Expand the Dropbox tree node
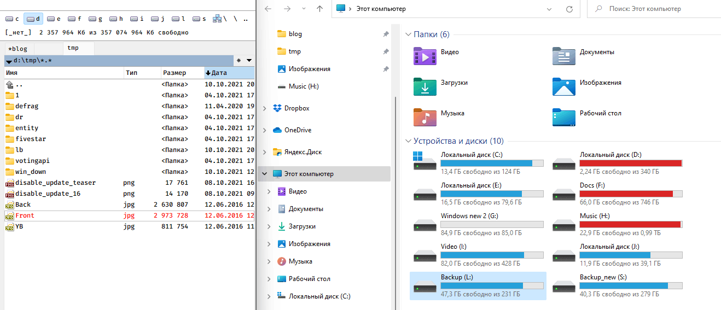The image size is (721, 310). (x=265, y=108)
